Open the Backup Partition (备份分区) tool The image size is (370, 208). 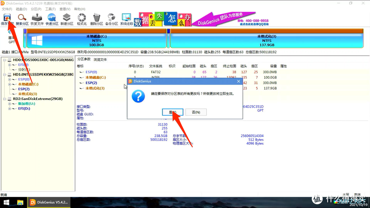(111, 19)
